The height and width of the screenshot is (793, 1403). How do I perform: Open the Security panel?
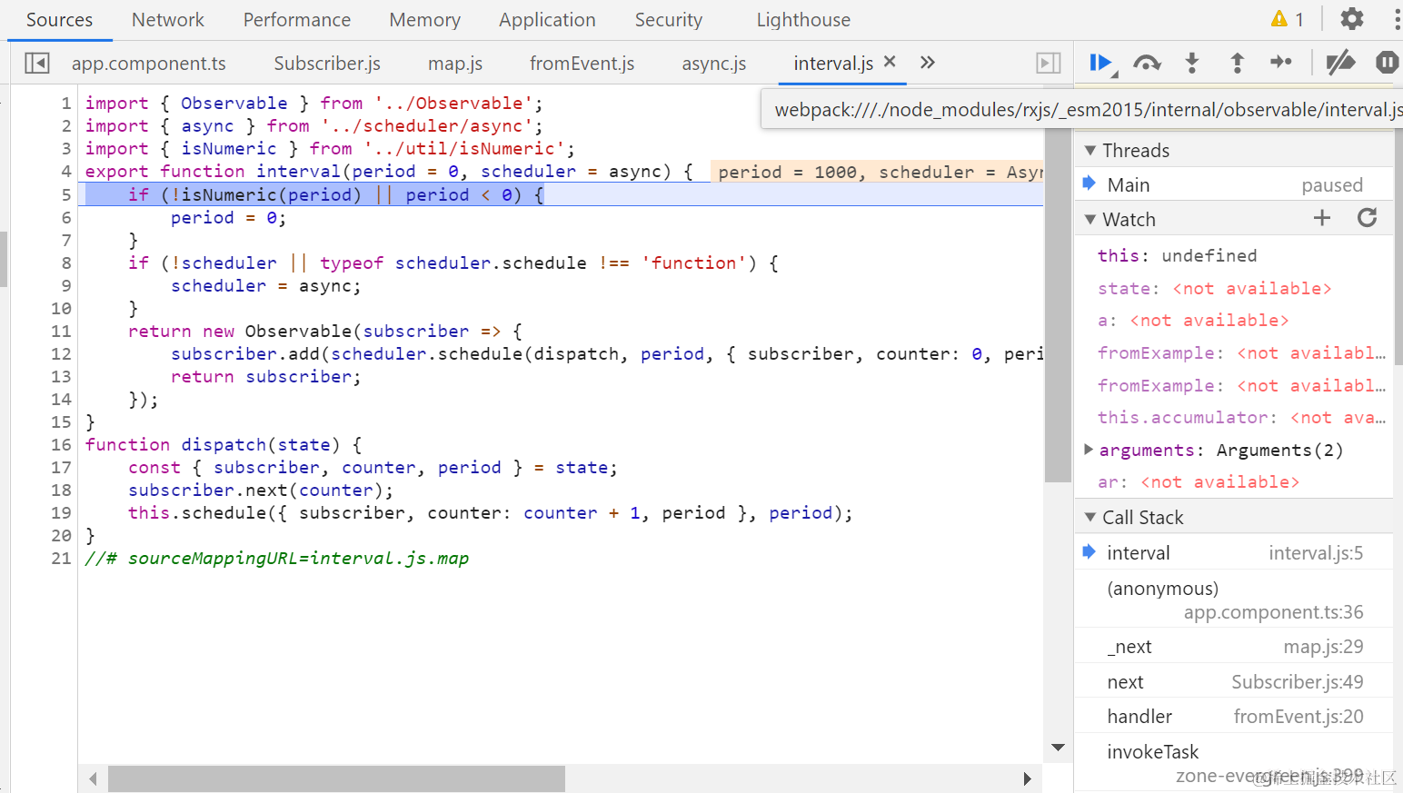669,20
